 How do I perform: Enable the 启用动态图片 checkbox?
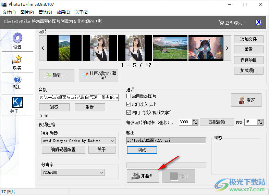[x=129, y=96]
